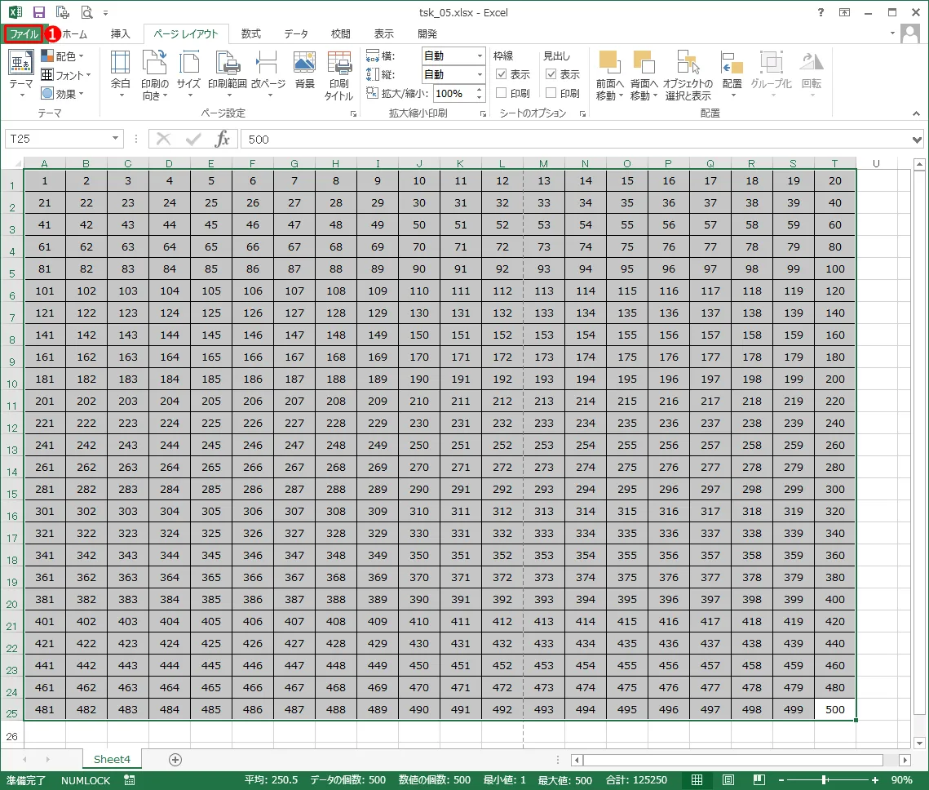Viewport: 929px width, 790px height.
Task: Switch to the 開発 (Developer) tab
Action: coord(427,33)
